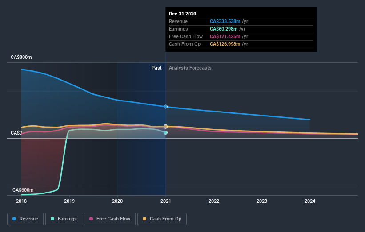
Task: Click the 2024 x-axis label
Action: [x=310, y=201]
